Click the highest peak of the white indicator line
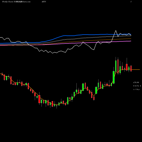 [116, 31]
